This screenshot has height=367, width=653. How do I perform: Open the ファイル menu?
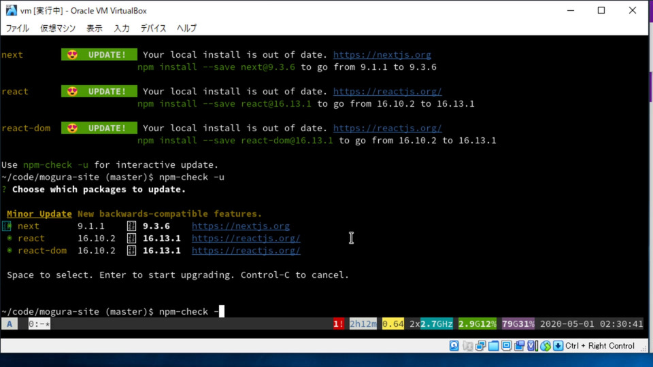pyautogui.click(x=17, y=29)
